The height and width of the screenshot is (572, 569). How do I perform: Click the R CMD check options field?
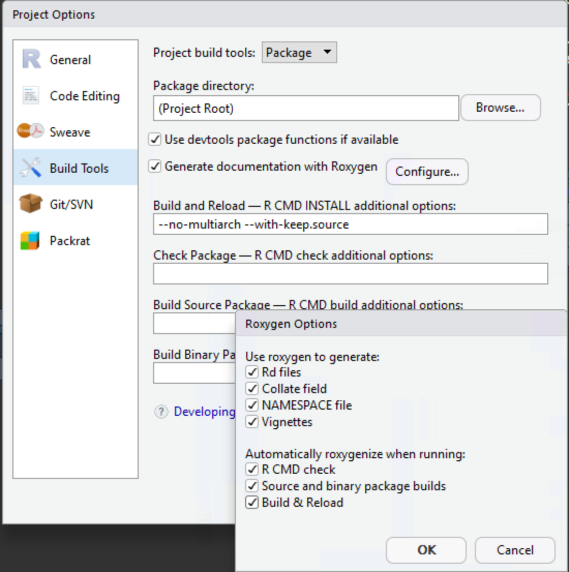[x=350, y=274]
